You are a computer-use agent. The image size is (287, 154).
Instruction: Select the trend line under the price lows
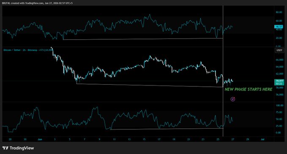[150, 85]
